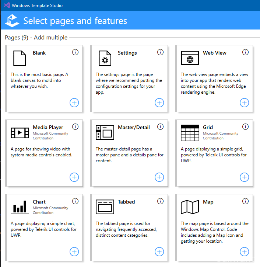Add the Blank page with plus button

coord(74,103)
